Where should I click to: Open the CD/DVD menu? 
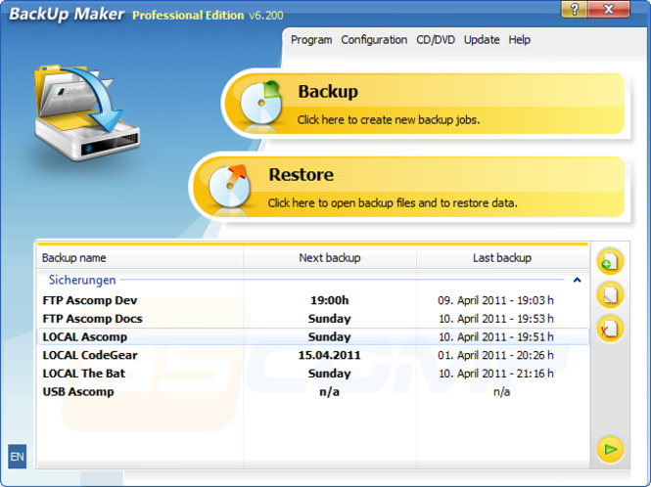436,40
